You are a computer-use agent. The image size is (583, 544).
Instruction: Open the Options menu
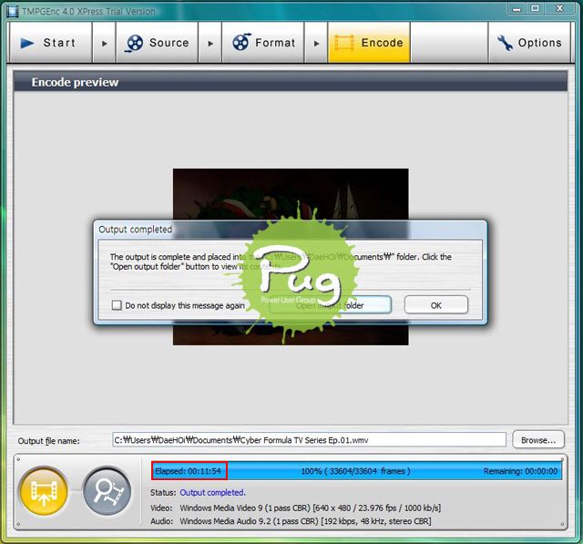(x=529, y=43)
